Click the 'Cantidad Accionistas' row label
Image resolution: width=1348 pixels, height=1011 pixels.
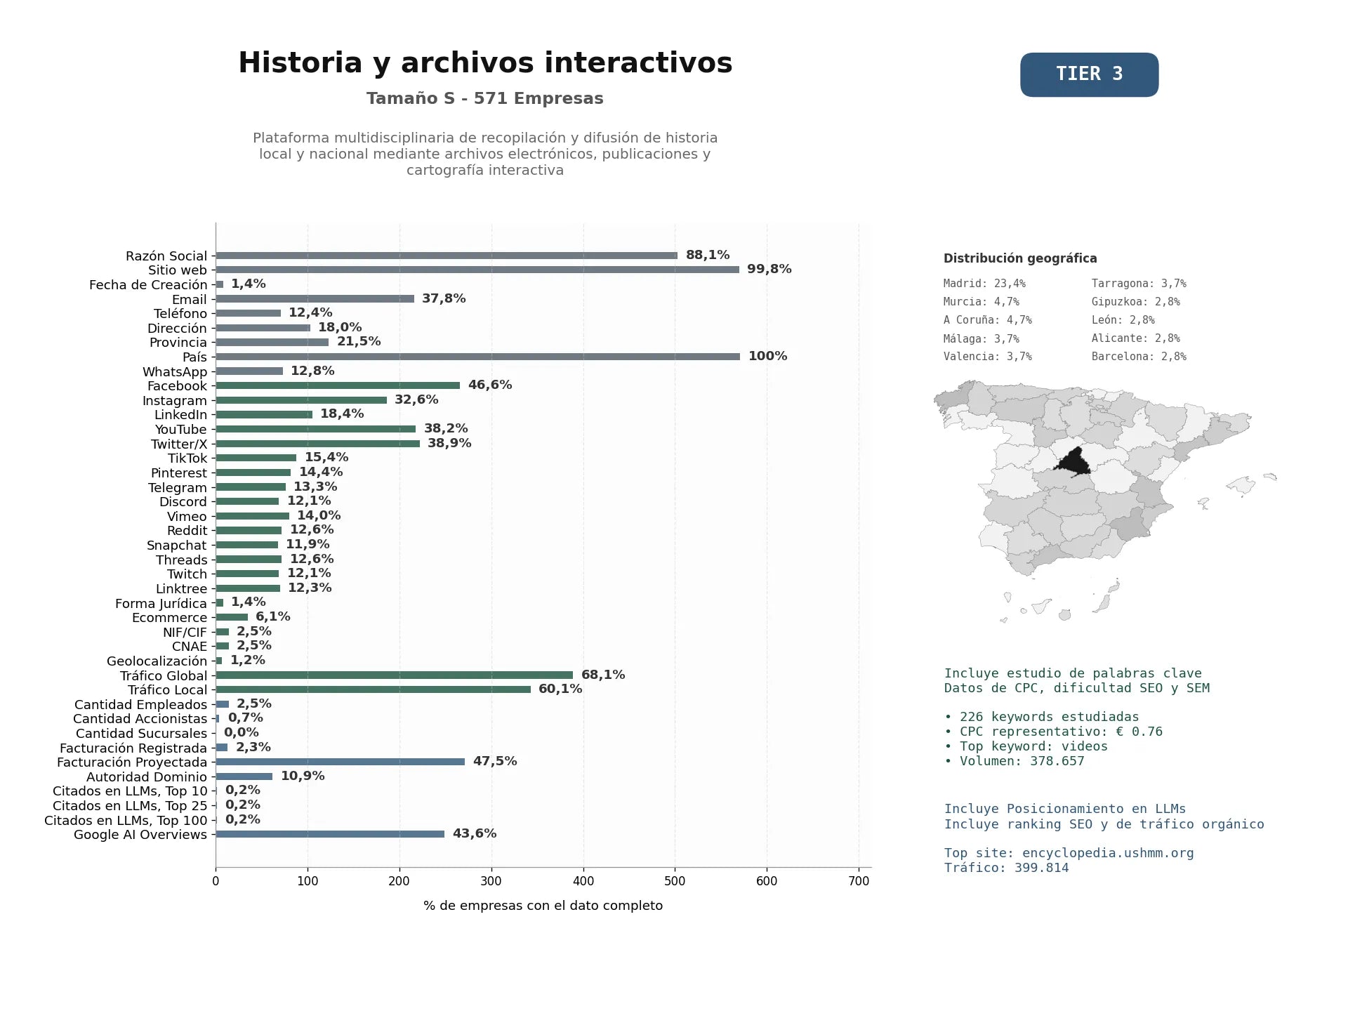pos(140,719)
